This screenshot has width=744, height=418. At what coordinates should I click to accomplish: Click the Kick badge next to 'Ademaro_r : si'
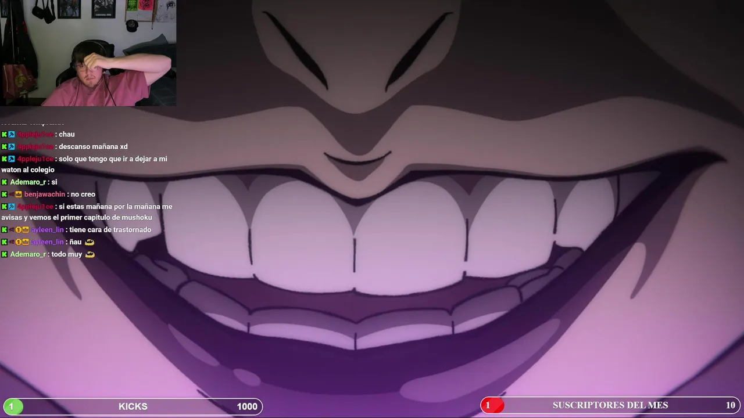4,182
